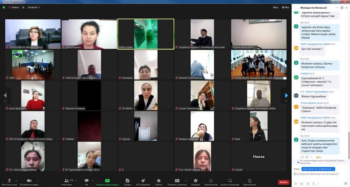Click chat message 'Жалел Нұрлыайым'

click(313, 96)
